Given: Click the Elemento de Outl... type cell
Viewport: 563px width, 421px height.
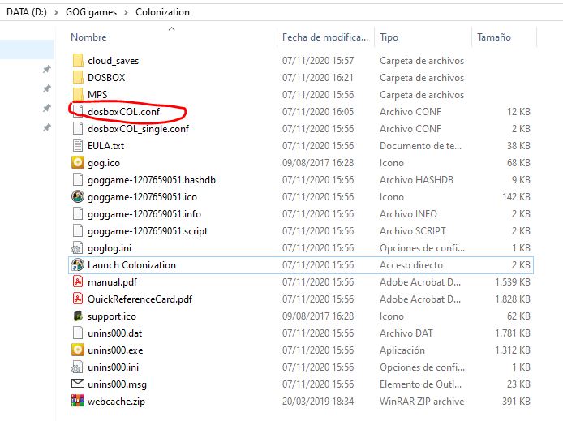Looking at the screenshot, I should click(x=421, y=384).
